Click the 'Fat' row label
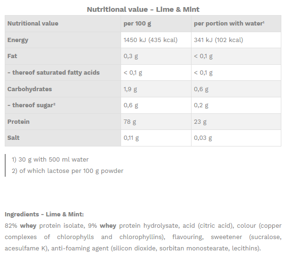The width and height of the screenshot is (296, 266). (12, 56)
